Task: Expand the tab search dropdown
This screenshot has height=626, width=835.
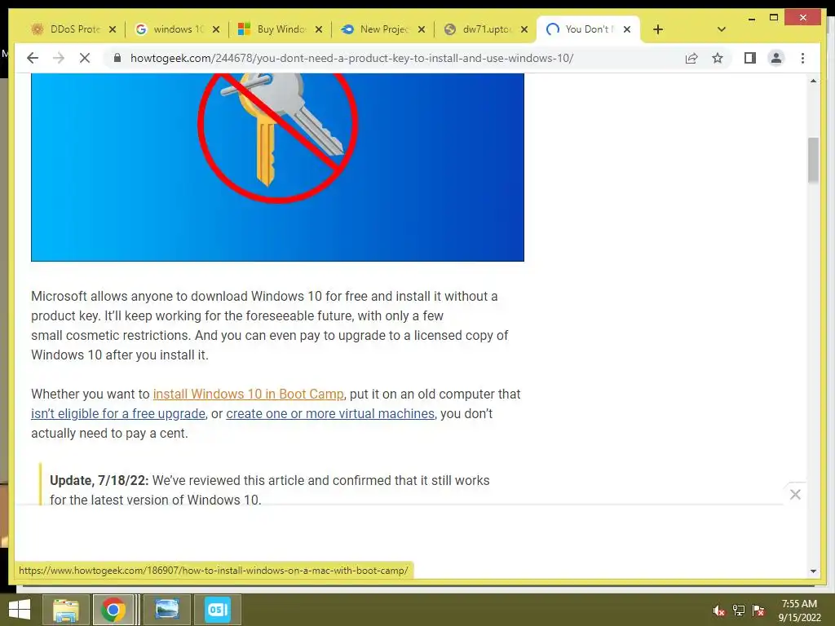Action: click(722, 29)
